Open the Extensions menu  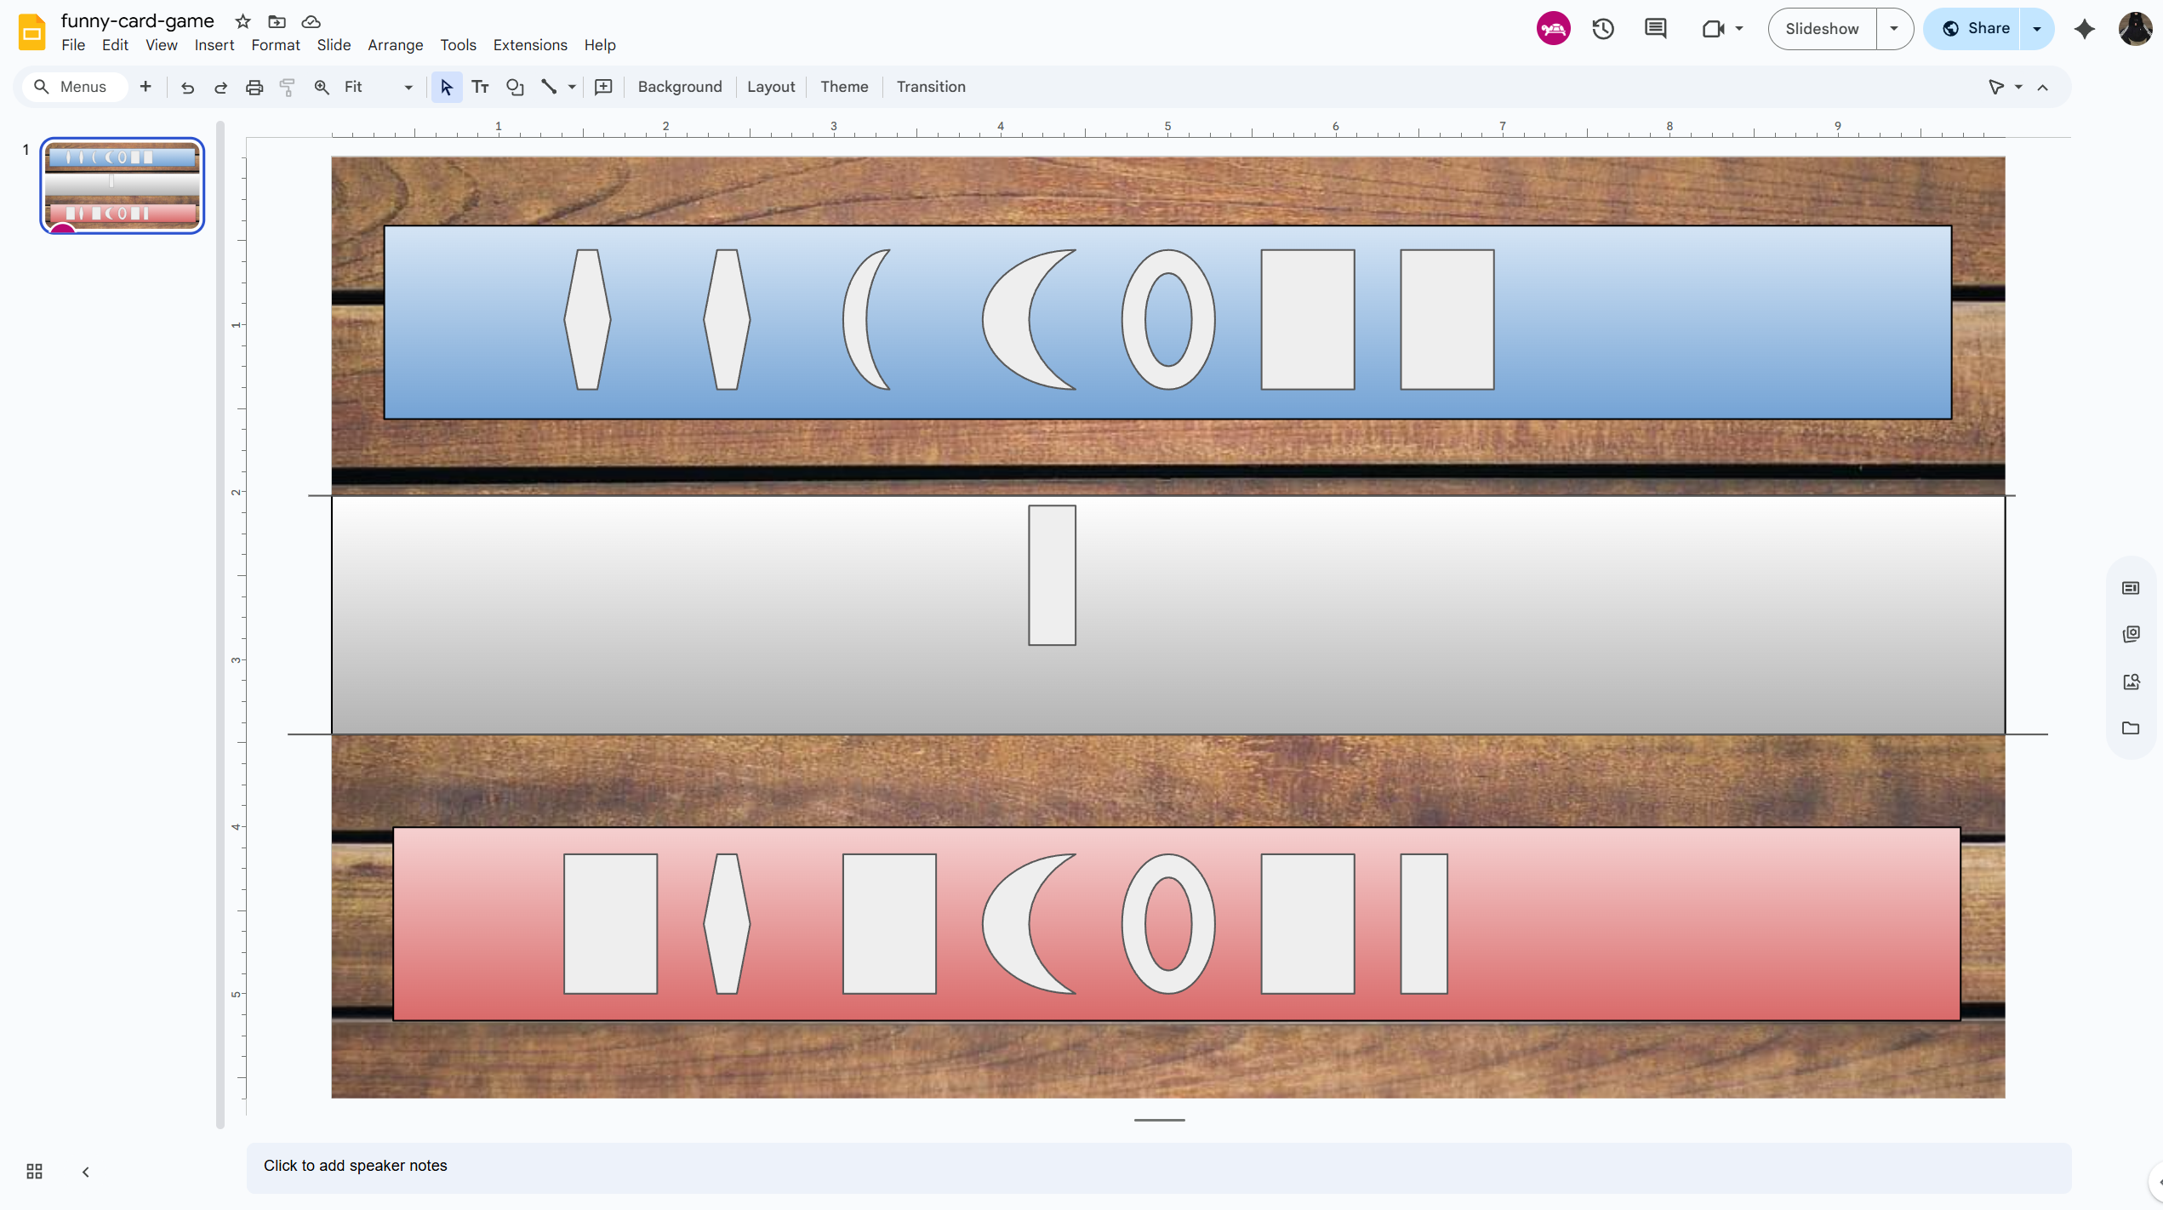[529, 45]
